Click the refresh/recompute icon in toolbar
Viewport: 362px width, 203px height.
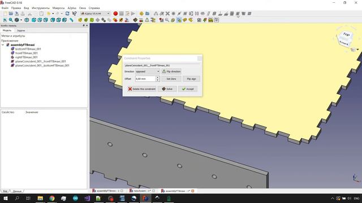tap(67, 14)
